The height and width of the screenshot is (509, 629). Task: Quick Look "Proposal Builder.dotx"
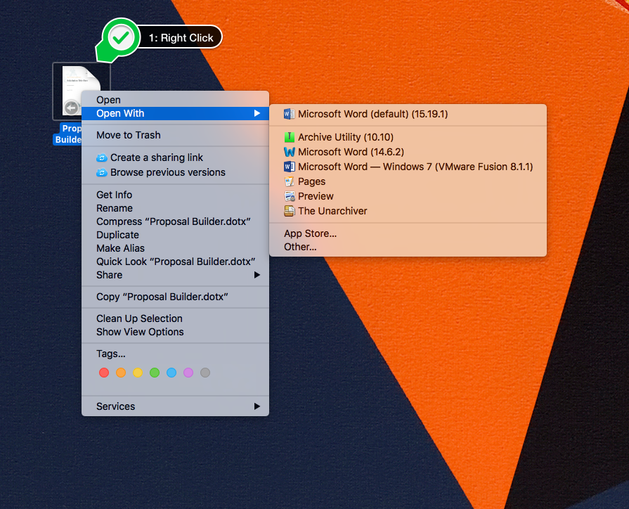tap(175, 262)
